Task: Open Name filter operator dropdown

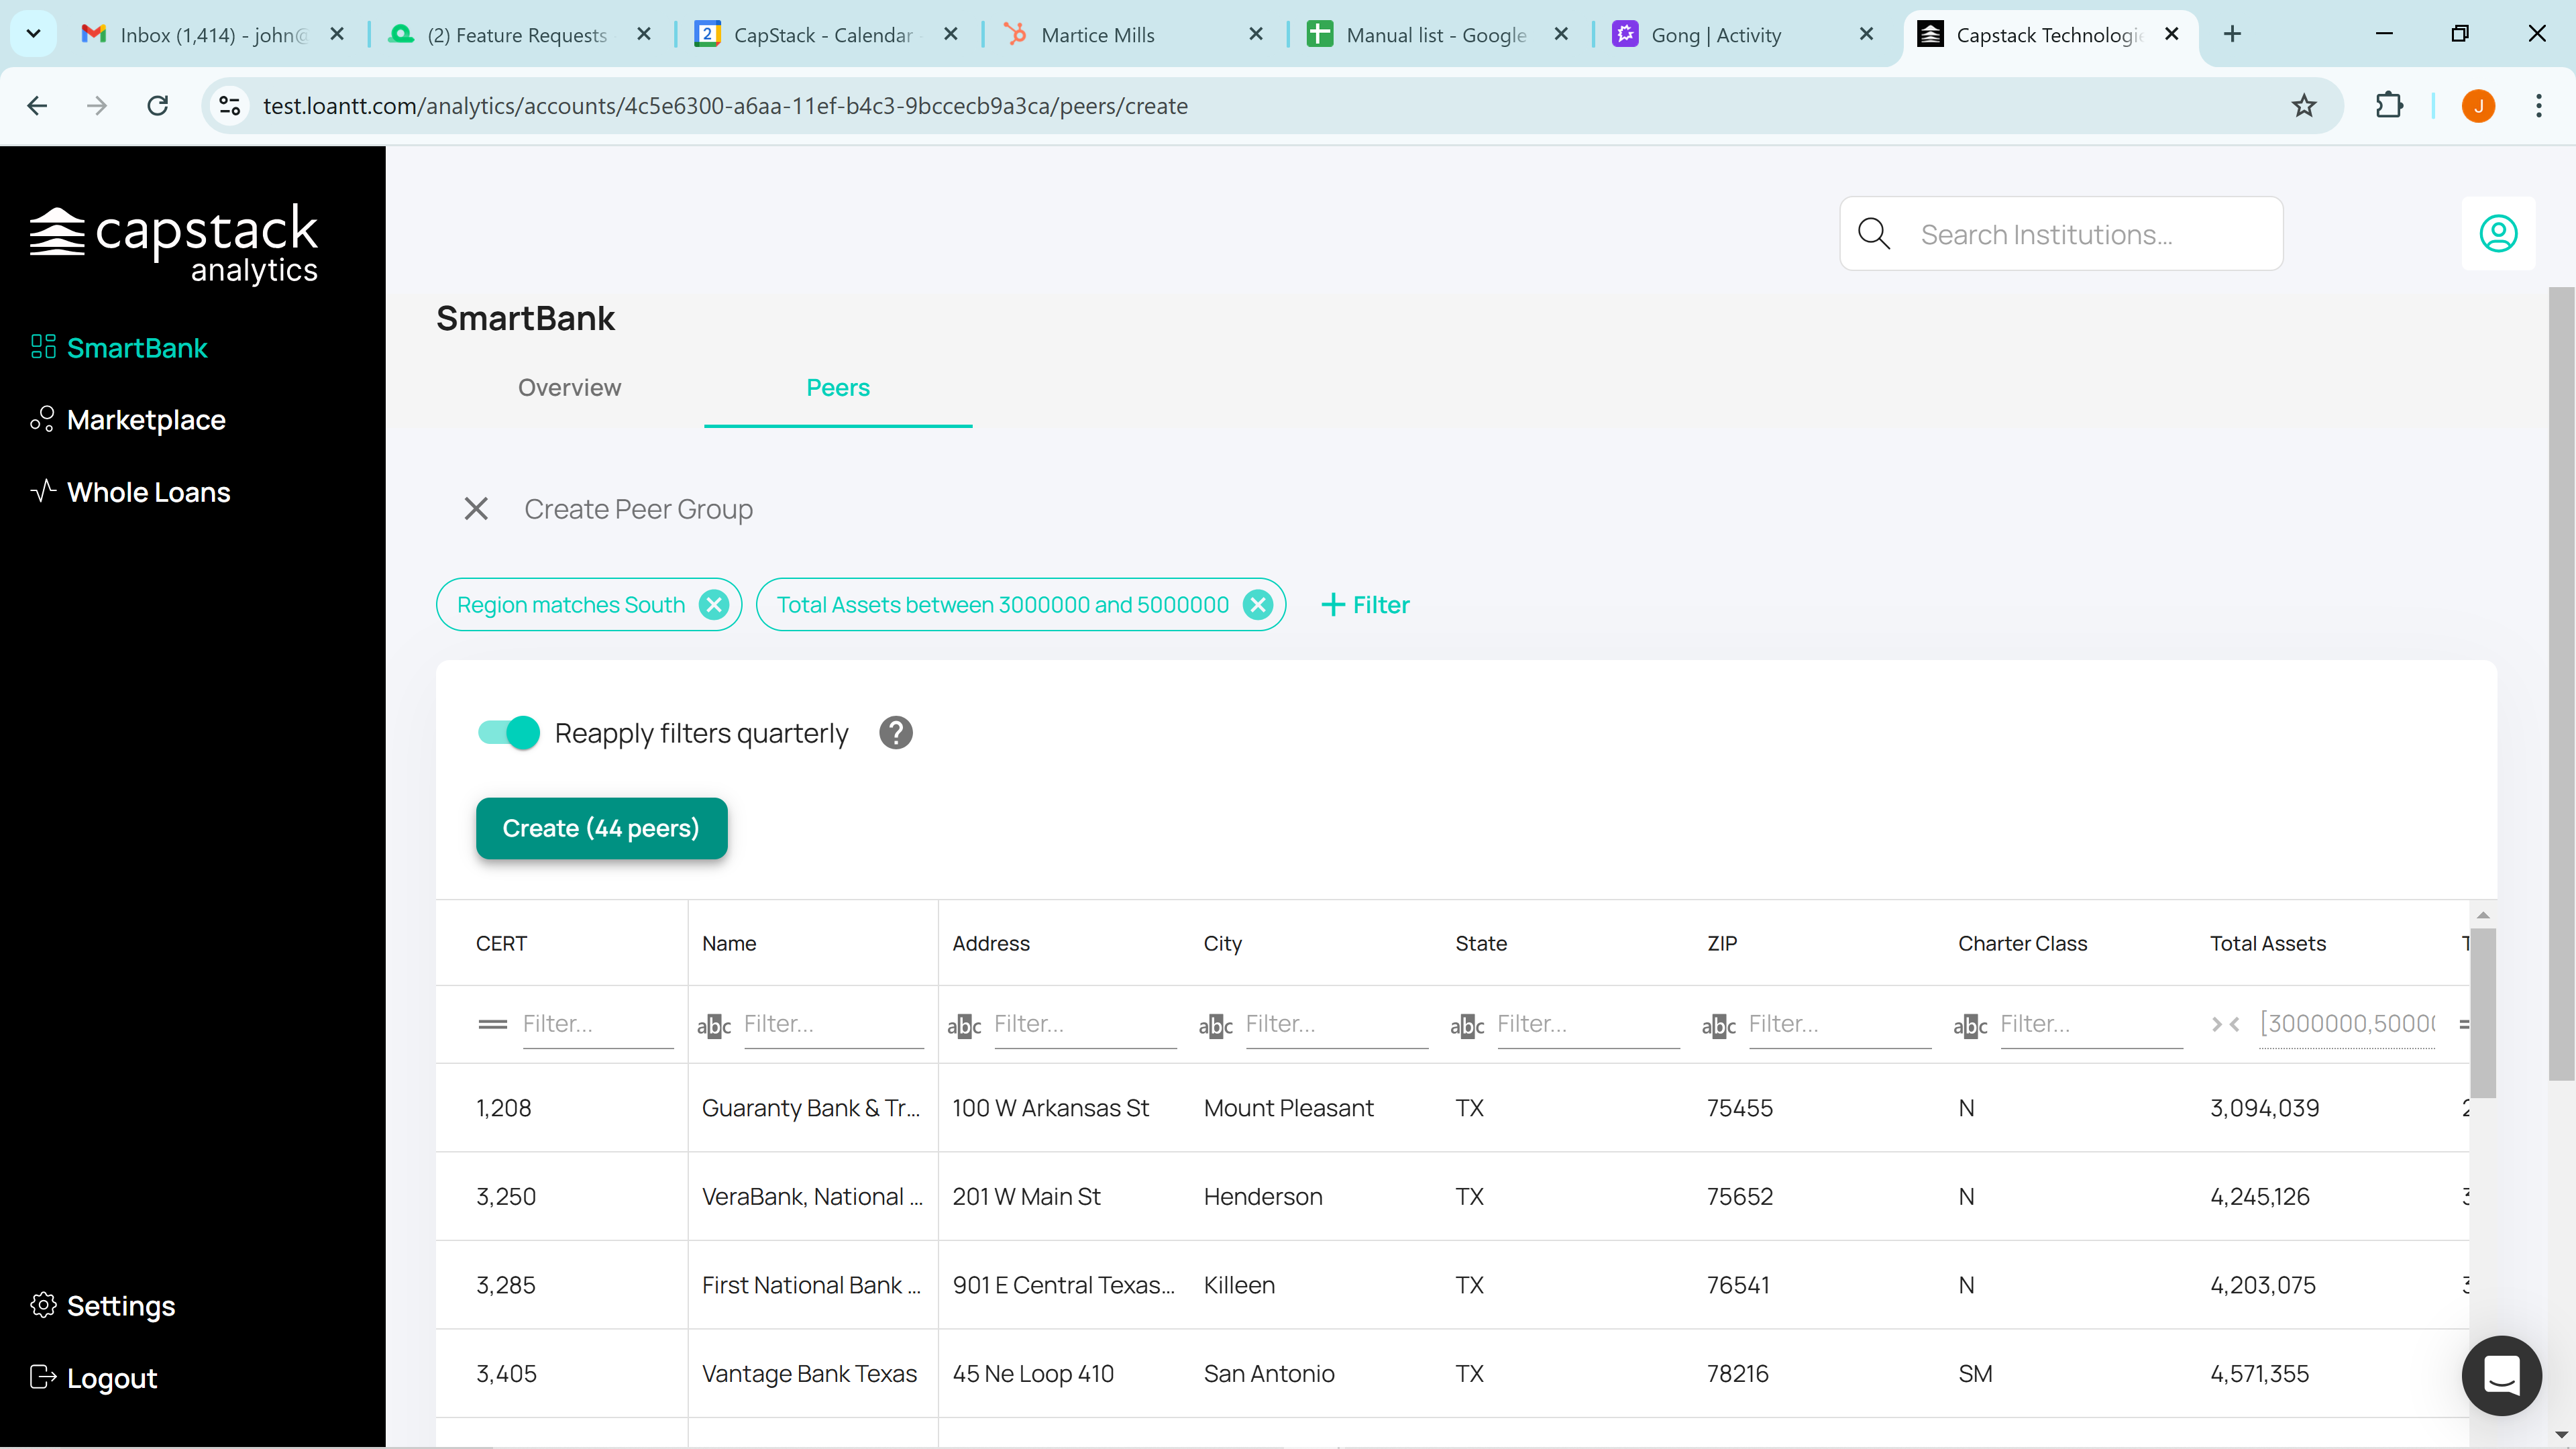Action: [714, 1025]
